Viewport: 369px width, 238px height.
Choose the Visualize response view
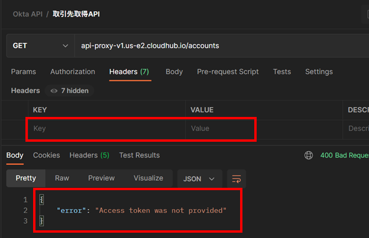point(148,178)
